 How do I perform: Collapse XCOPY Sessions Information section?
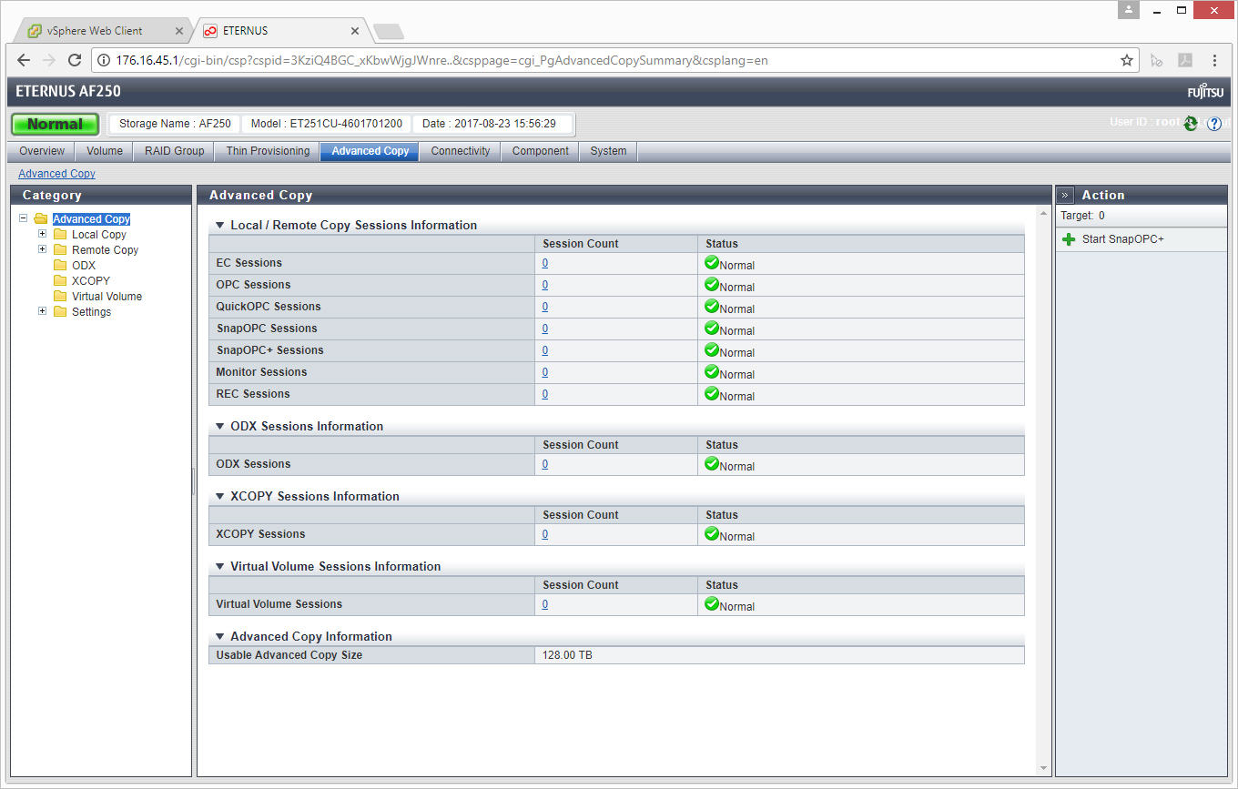point(219,496)
